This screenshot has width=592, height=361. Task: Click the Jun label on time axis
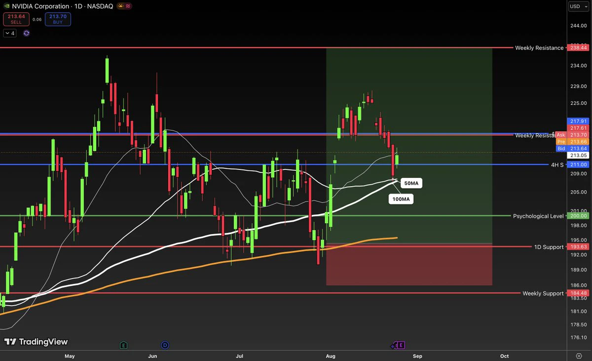pyautogui.click(x=152, y=356)
